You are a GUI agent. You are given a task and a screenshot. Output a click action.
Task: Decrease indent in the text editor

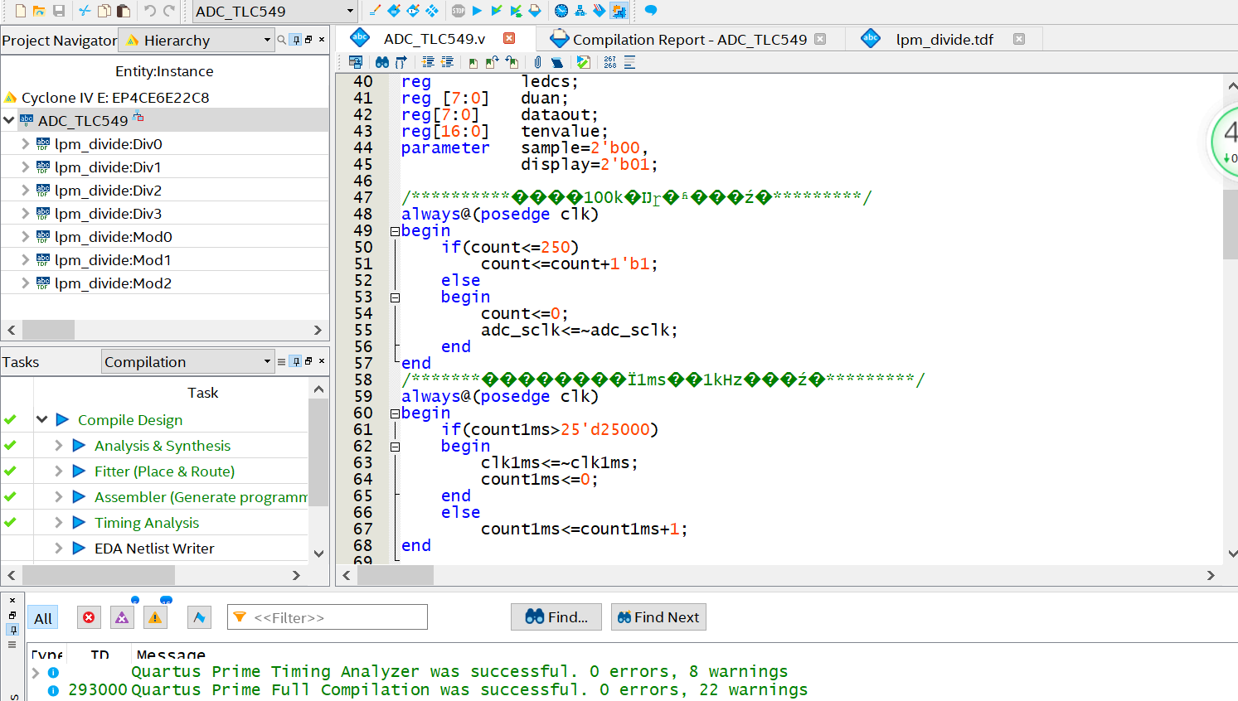tap(447, 62)
